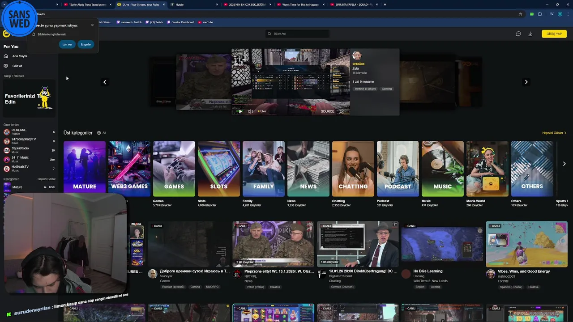
Task: Play the featured Zula stream
Action: click(240, 111)
